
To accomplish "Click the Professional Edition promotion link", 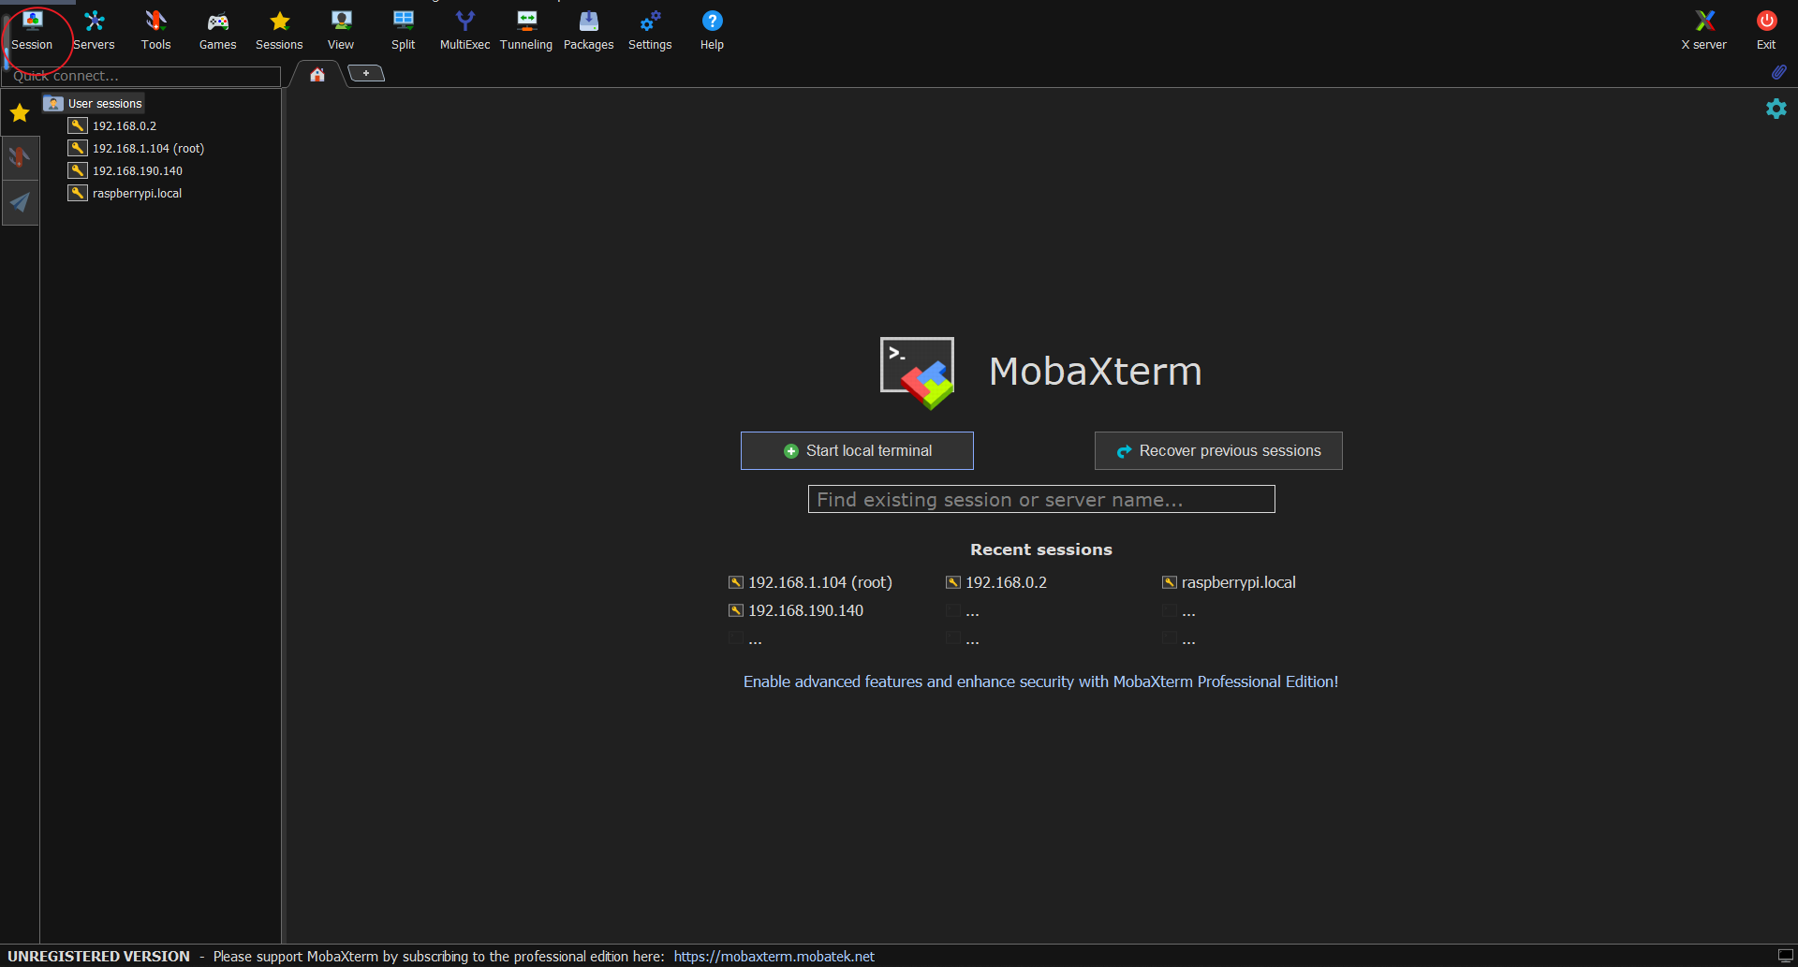I will click(1040, 681).
